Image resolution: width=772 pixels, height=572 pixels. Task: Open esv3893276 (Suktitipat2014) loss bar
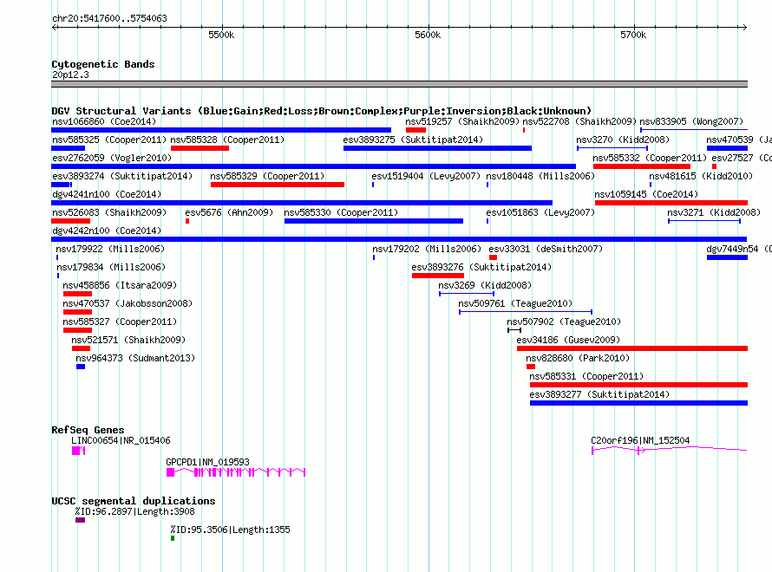click(x=438, y=276)
